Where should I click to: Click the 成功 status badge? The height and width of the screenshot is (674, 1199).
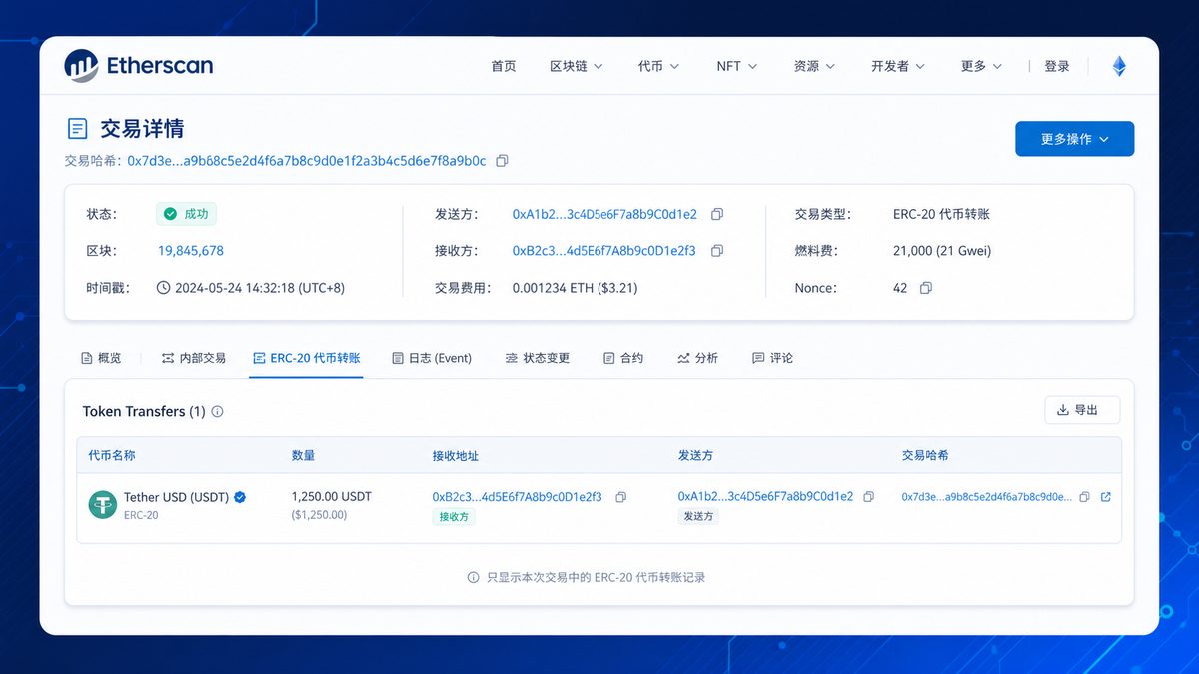(x=186, y=214)
